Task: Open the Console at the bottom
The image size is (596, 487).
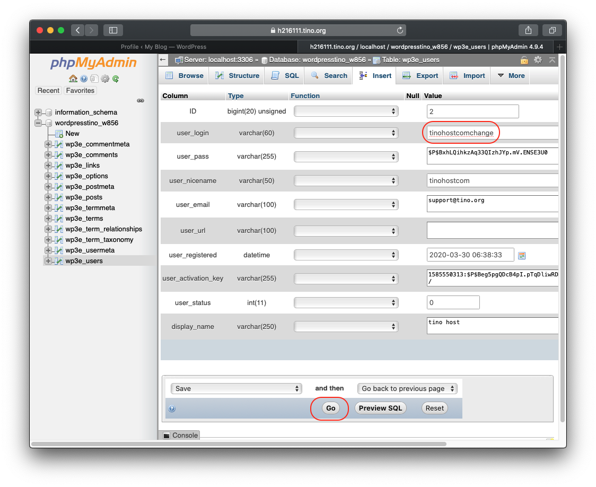Action: (180, 435)
